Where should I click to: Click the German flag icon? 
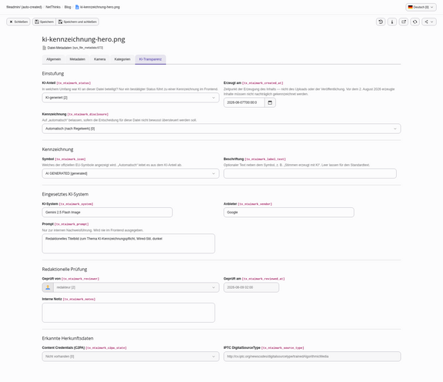click(x=410, y=7)
